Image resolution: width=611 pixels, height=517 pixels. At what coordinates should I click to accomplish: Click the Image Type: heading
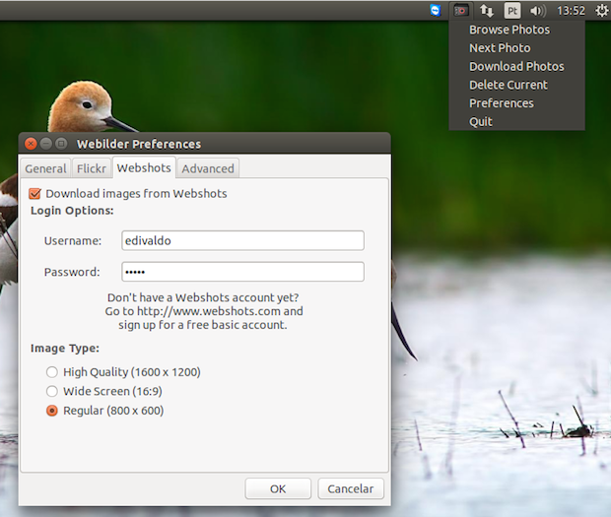point(65,348)
